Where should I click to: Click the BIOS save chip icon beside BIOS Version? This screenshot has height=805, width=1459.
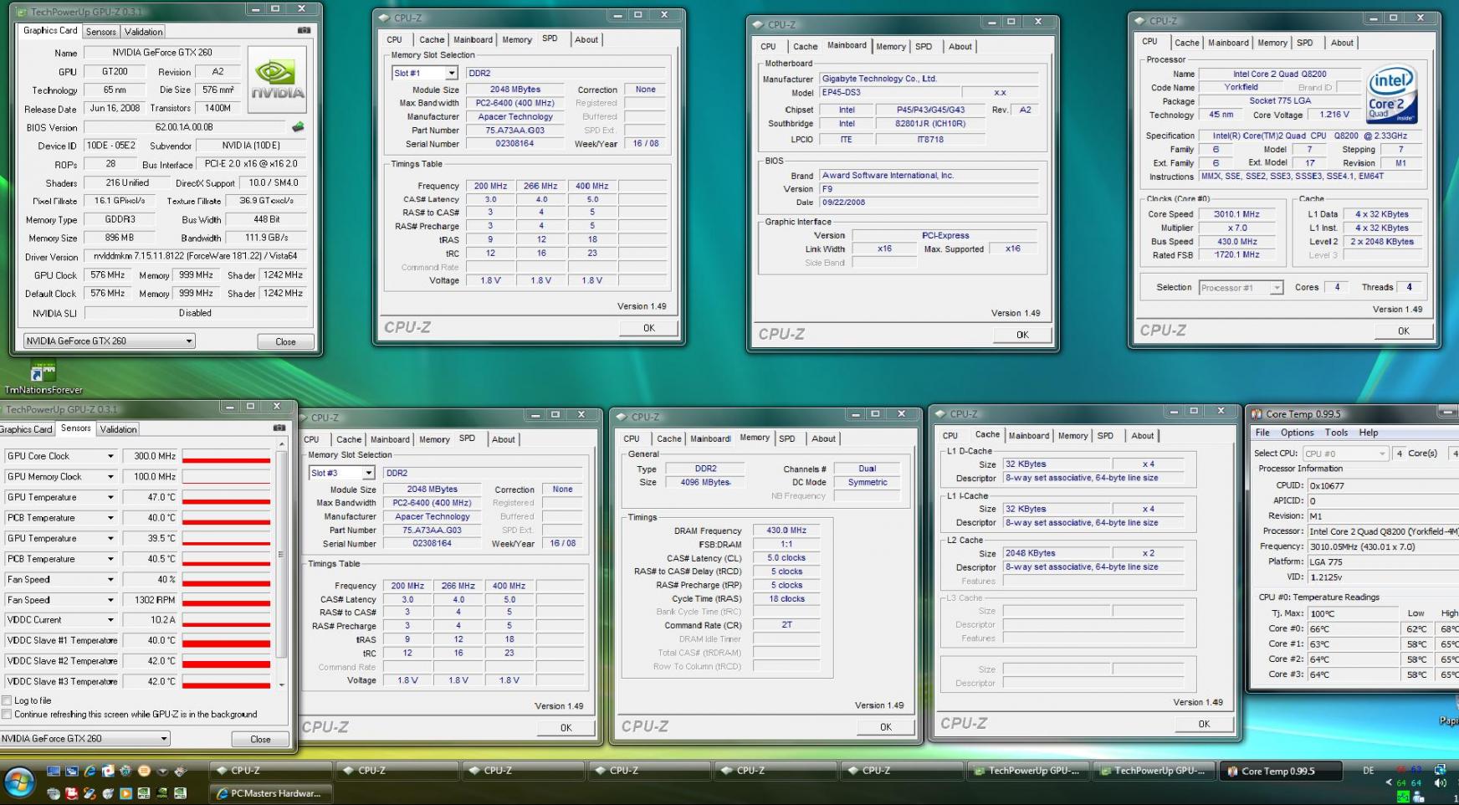click(298, 127)
